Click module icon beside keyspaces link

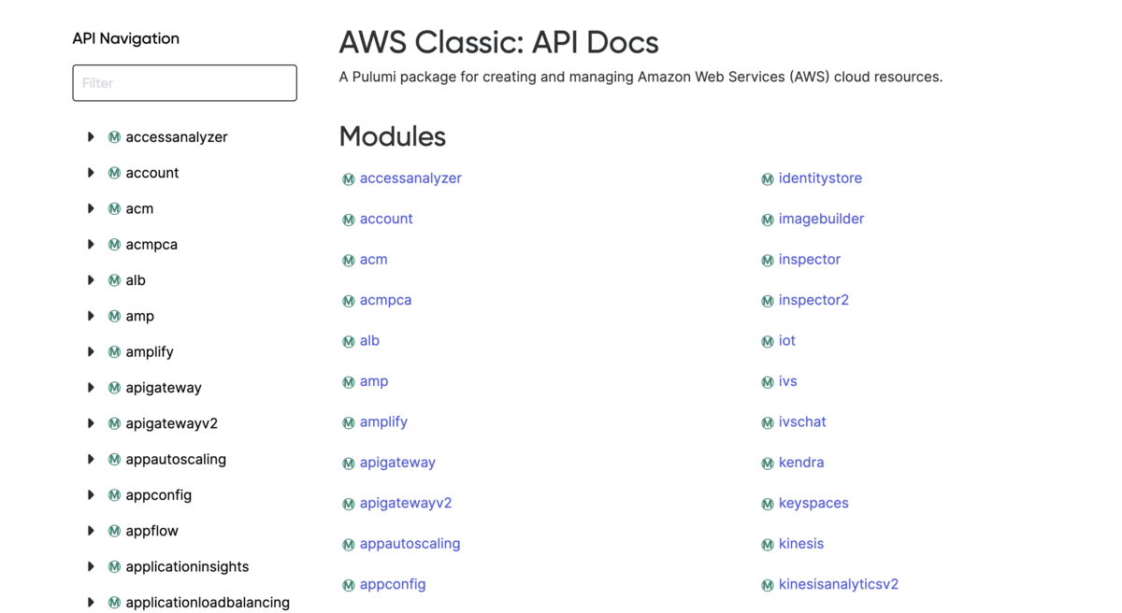tap(767, 505)
